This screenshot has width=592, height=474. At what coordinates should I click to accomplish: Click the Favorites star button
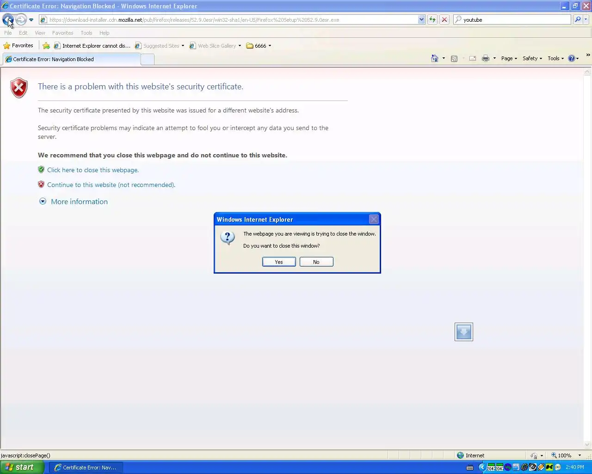coord(18,45)
